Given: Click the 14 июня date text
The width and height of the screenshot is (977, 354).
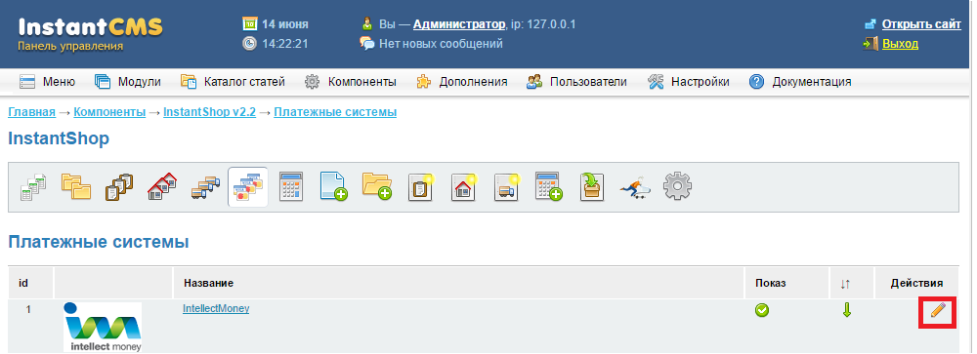Looking at the screenshot, I should click(x=284, y=24).
